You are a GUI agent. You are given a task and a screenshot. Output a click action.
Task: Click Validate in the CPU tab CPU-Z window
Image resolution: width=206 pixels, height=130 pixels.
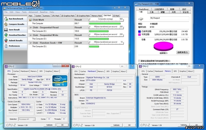click(x=49, y=125)
